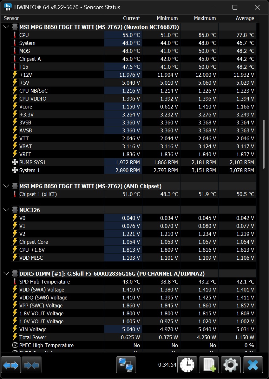Click the Maximum column header
The image size is (269, 379).
199,18
